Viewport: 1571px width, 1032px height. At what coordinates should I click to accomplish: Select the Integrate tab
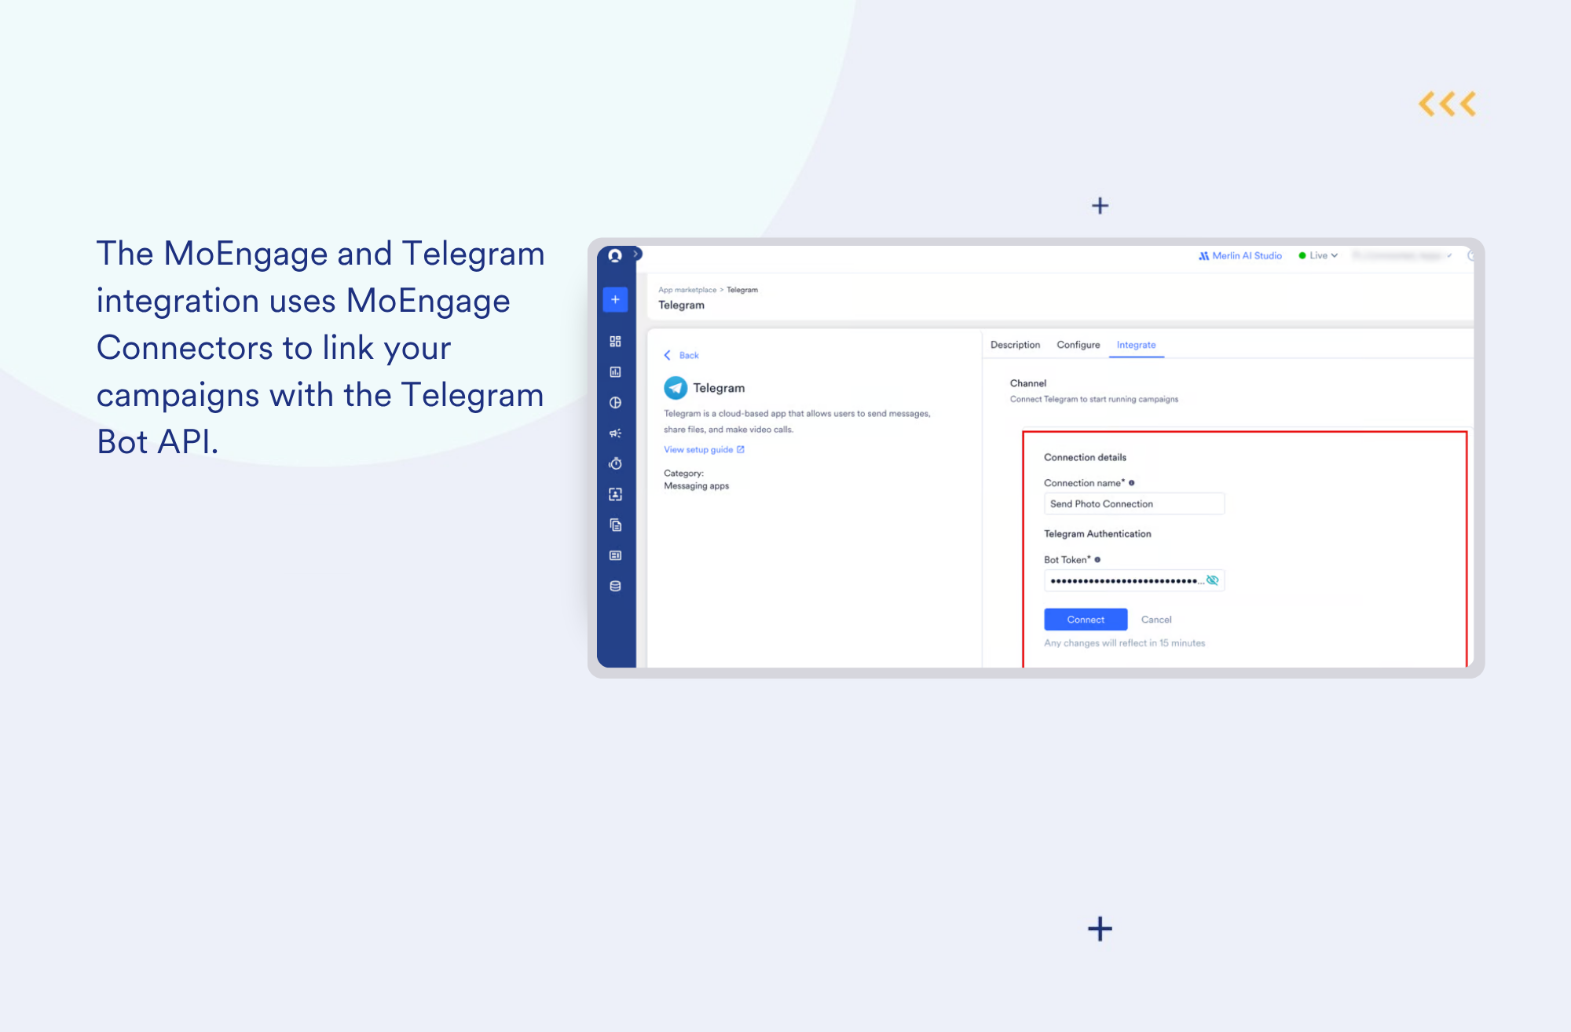[1136, 345]
